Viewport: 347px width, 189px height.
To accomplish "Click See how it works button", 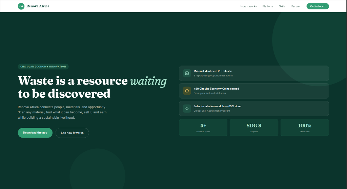I will pos(72,133).
